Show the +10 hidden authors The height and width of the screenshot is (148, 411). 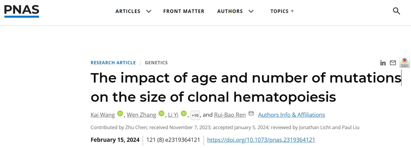point(195,115)
